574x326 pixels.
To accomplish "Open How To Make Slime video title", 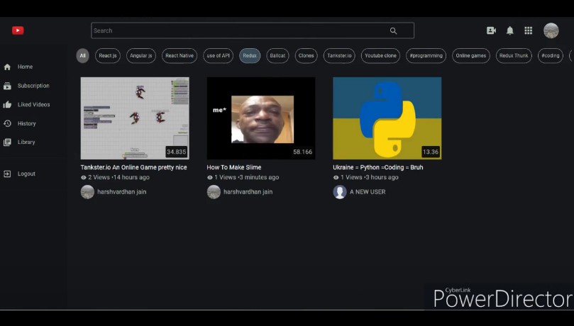I will pos(234,167).
